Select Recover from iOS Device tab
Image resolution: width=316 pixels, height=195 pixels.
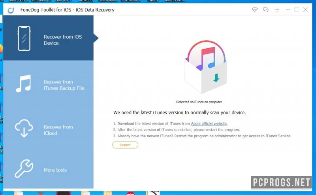tap(48, 38)
